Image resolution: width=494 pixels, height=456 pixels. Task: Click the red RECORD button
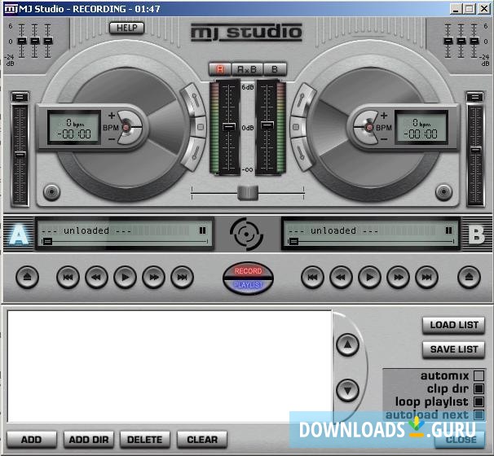pyautogui.click(x=248, y=270)
